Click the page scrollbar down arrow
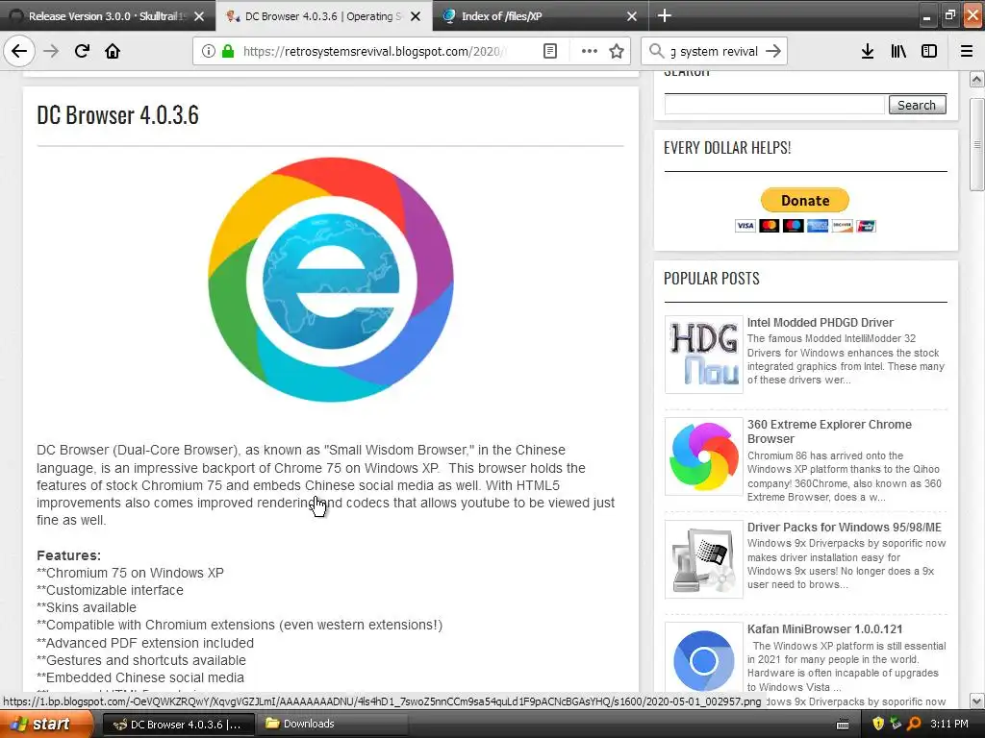This screenshot has width=985, height=738. pyautogui.click(x=977, y=701)
